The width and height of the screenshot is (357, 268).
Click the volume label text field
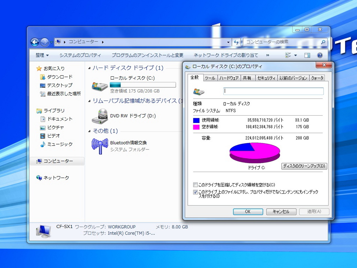coord(273,91)
